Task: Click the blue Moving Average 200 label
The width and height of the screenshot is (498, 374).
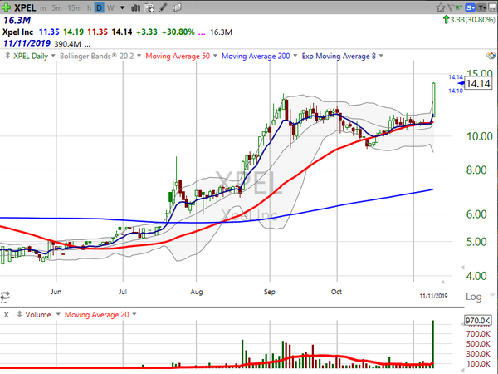Action: click(x=256, y=56)
